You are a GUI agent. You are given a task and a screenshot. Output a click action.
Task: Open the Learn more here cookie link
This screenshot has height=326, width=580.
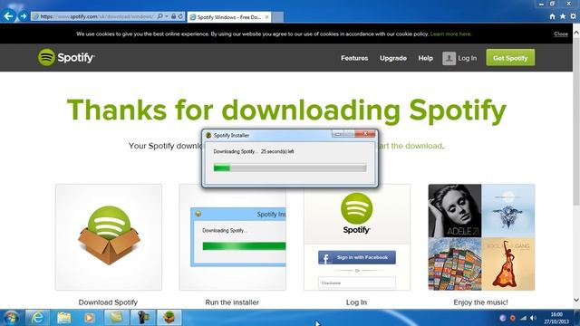click(x=450, y=34)
